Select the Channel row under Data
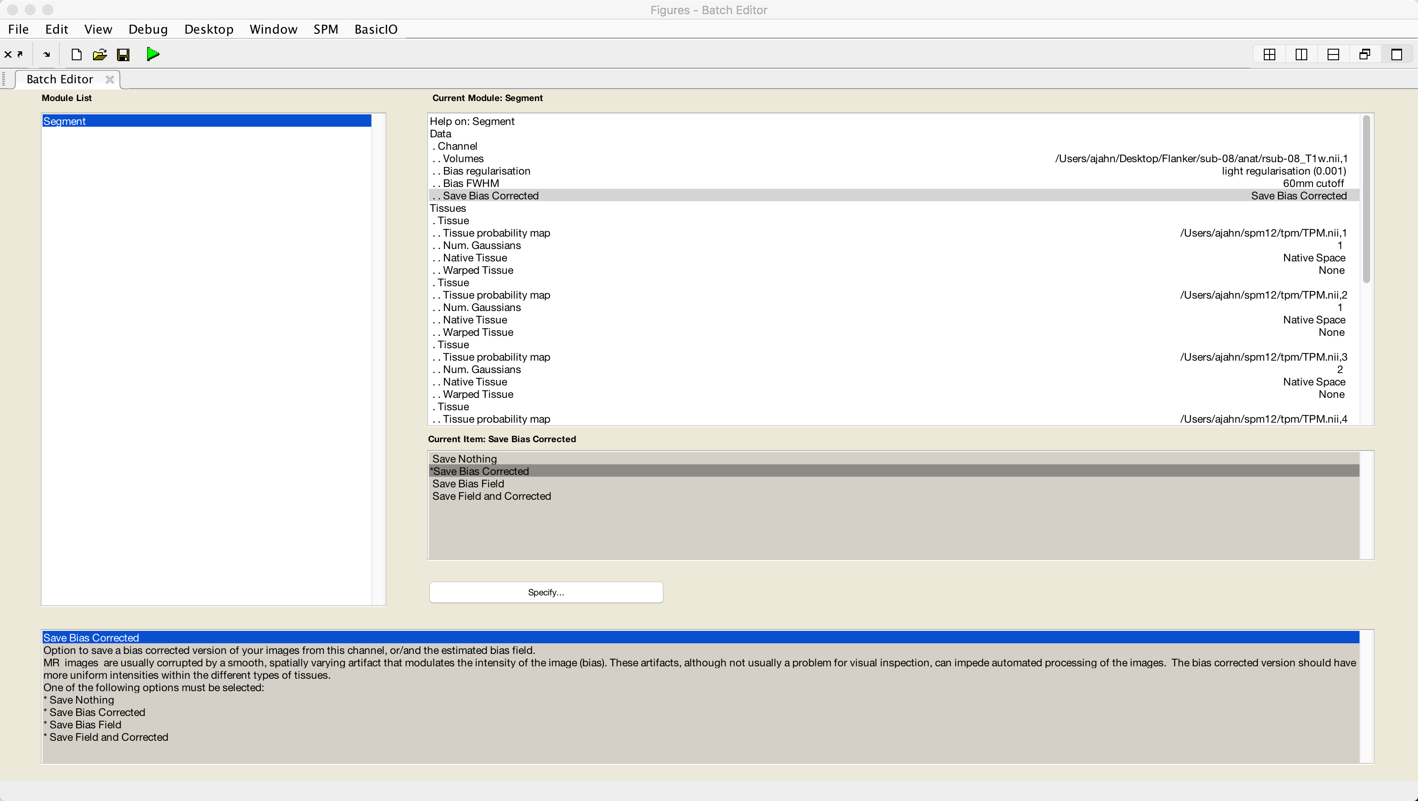 tap(893, 146)
